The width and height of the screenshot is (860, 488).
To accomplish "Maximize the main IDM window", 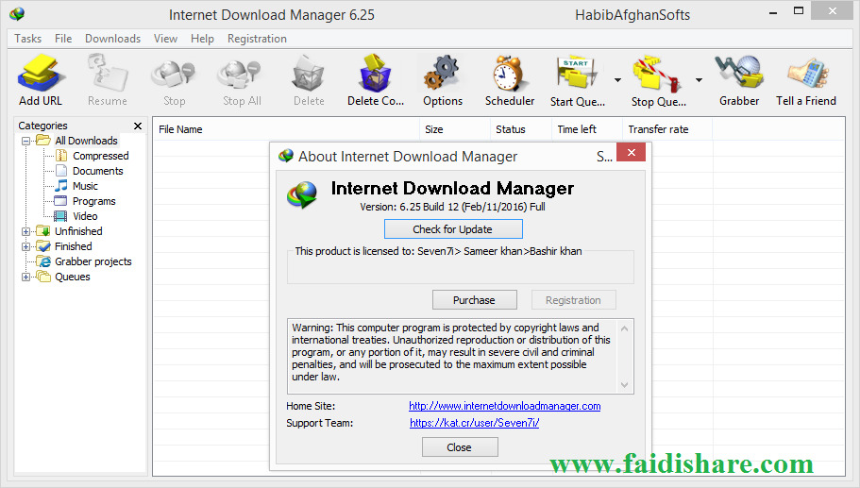I will pos(799,11).
